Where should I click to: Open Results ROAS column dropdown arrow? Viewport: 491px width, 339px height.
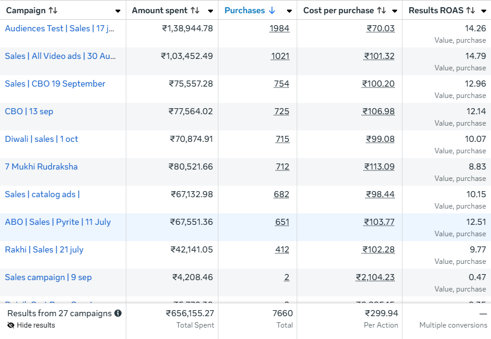coord(484,11)
